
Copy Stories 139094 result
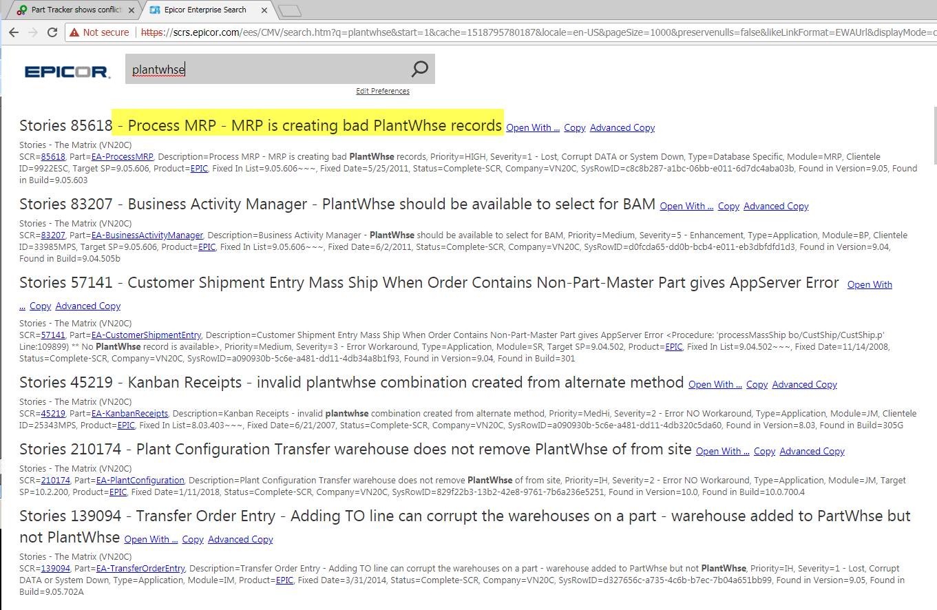coord(193,539)
